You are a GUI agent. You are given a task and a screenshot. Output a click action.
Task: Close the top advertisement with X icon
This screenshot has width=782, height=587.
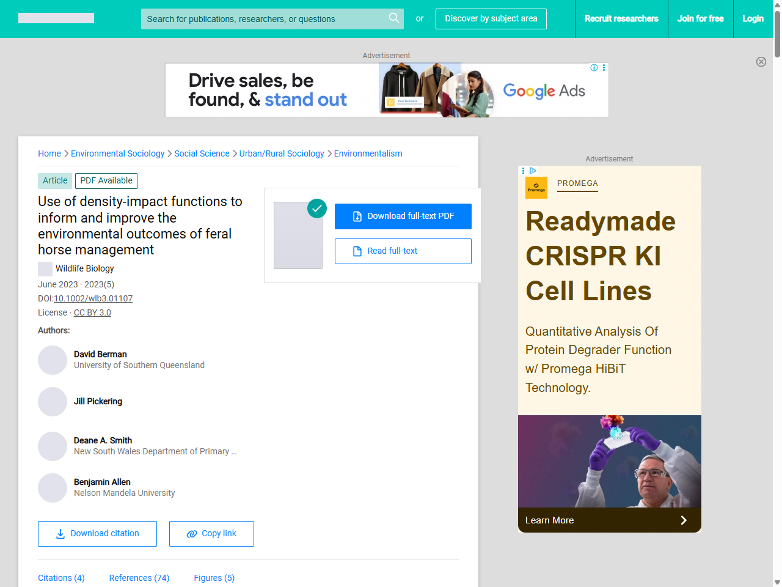(761, 62)
